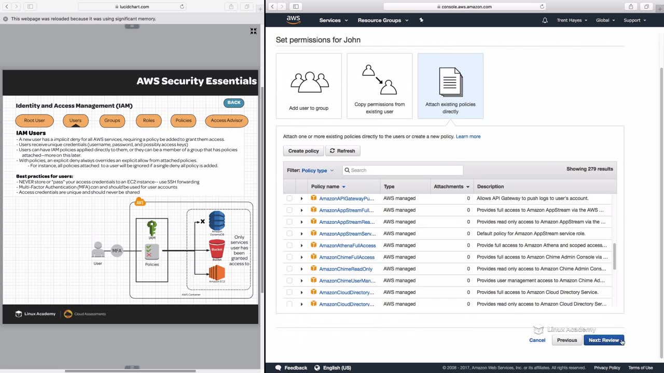Click the policy icon beside AmazonAthenaFullAccess
Screen dimensions: 664x373
pos(313,245)
